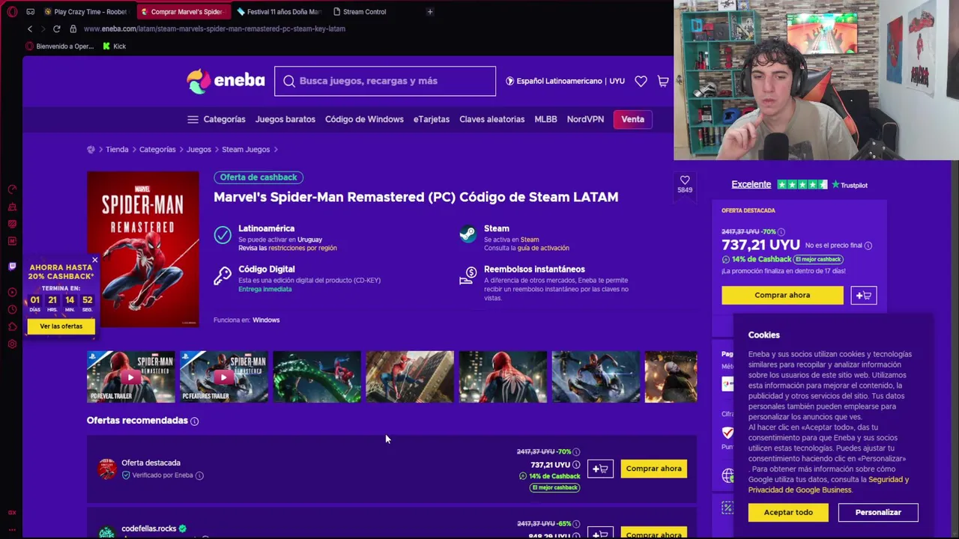Open Claves aleatorias menu item
The height and width of the screenshot is (539, 959).
click(x=492, y=119)
